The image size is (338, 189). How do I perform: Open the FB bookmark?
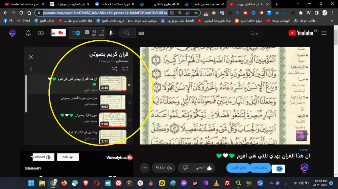point(8,21)
